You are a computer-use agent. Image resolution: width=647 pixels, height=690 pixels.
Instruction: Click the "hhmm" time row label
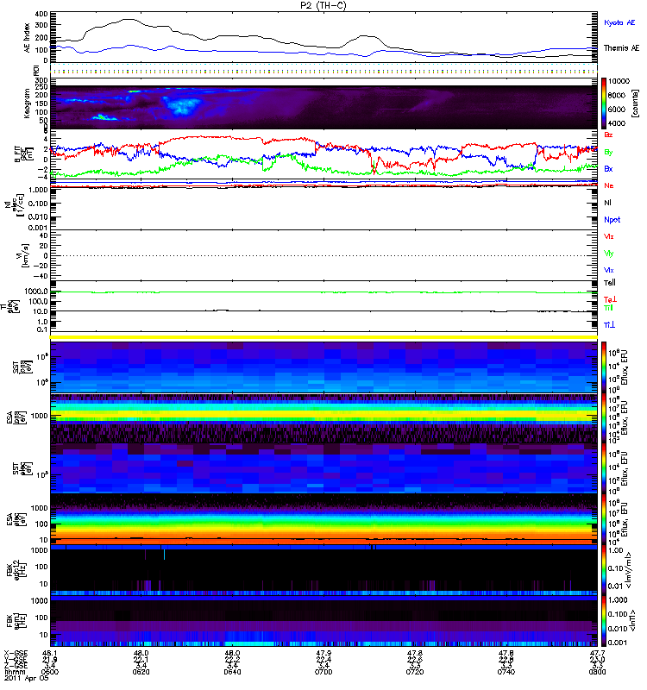coord(15,672)
